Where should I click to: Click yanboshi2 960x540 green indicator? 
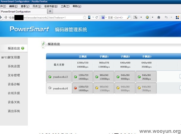[x=97, y=77]
